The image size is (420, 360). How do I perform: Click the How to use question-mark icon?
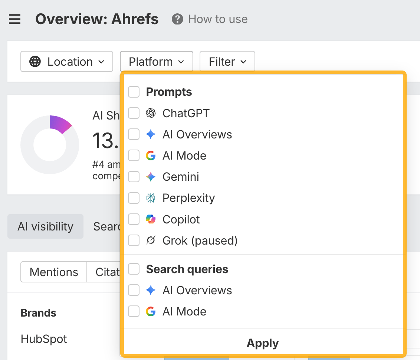[x=177, y=19]
